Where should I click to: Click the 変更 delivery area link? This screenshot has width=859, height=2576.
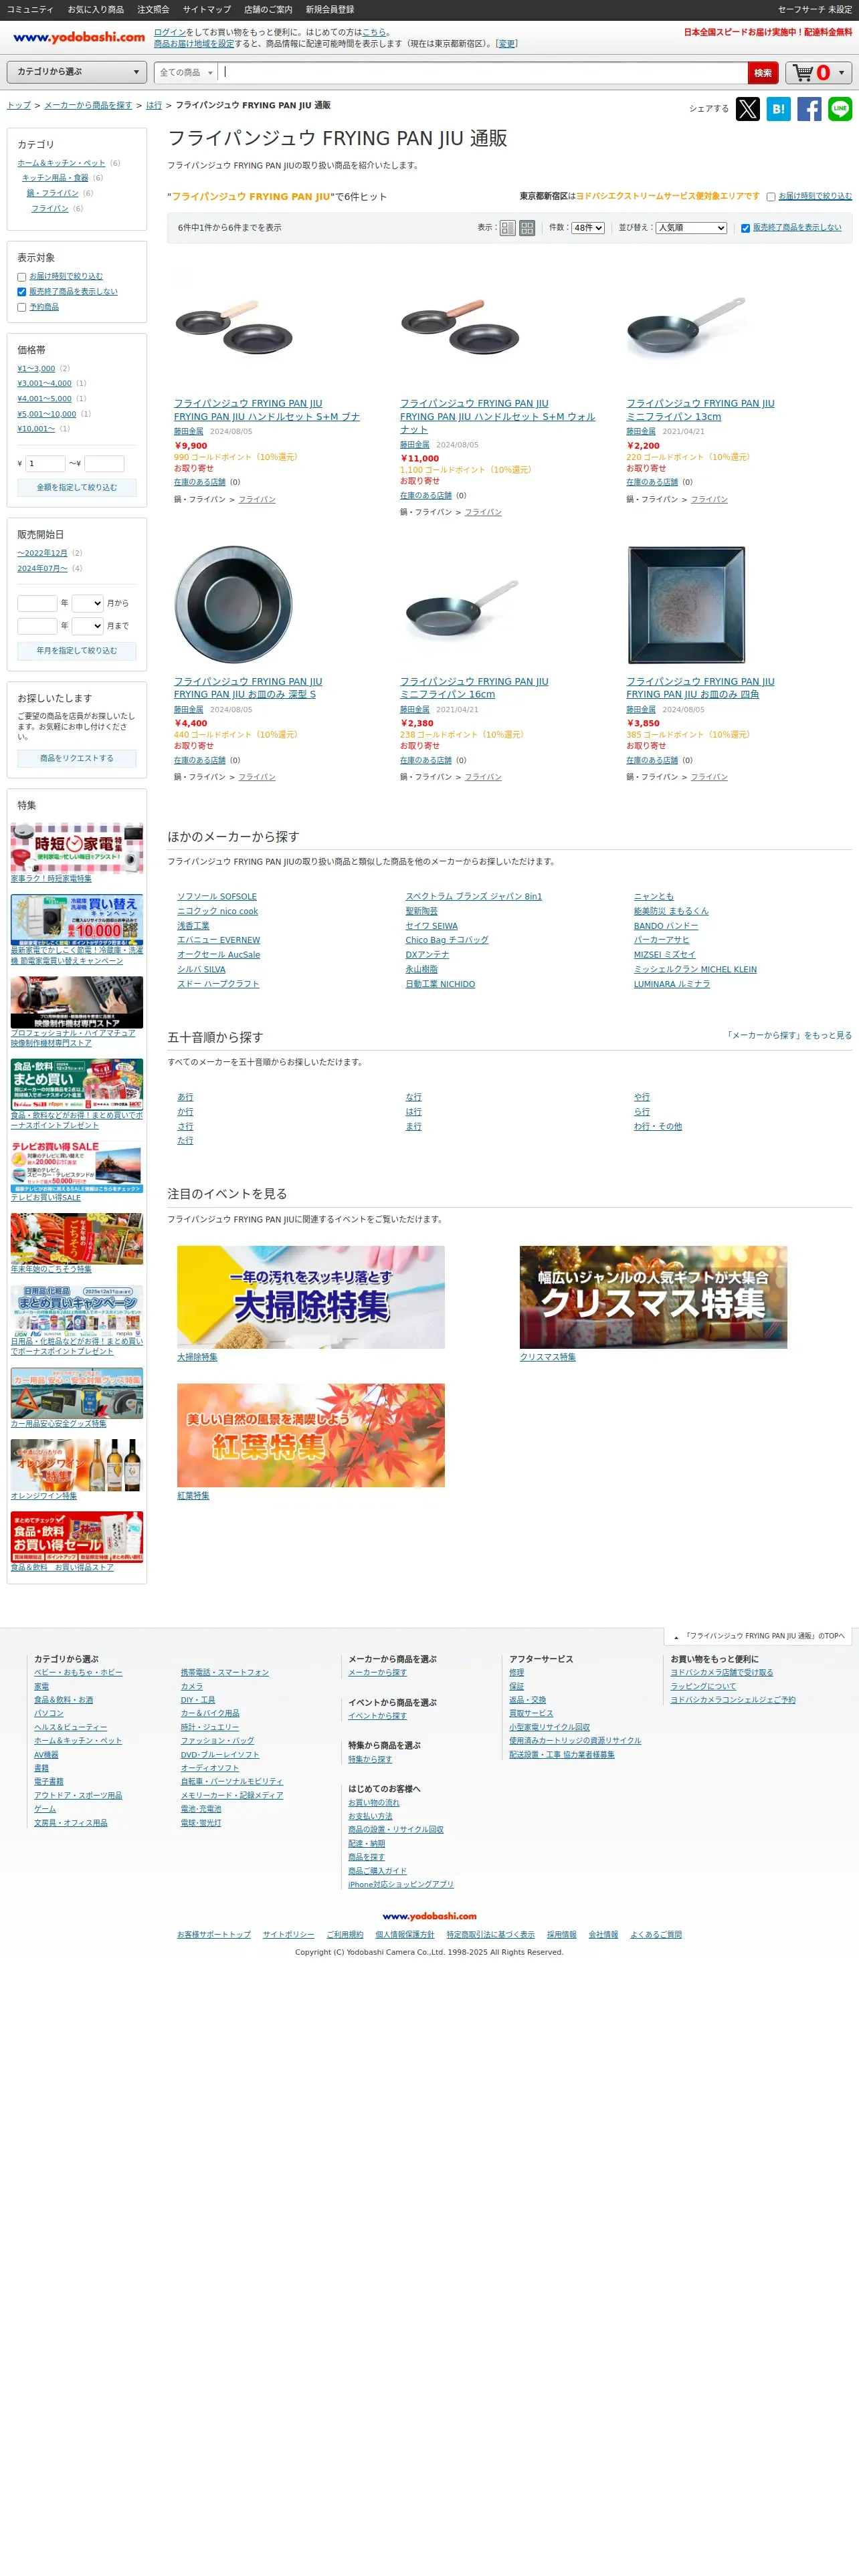click(507, 44)
